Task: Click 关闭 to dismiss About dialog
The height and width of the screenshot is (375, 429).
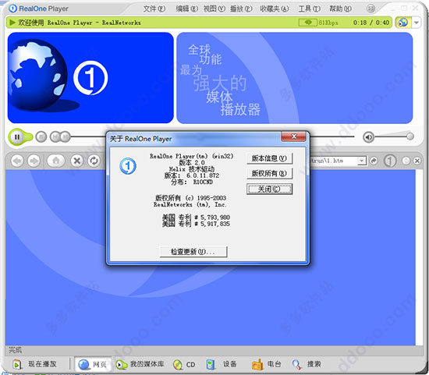Action: tap(269, 189)
